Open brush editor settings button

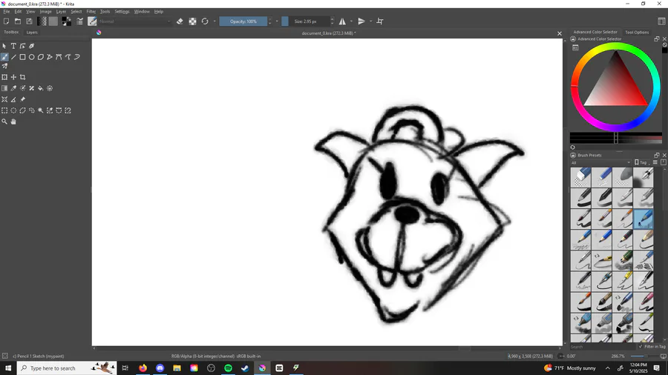click(x=79, y=21)
